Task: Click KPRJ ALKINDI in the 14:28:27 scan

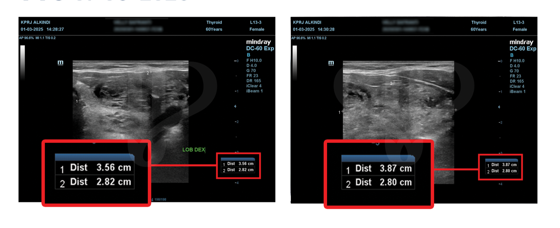Action: (x=36, y=22)
